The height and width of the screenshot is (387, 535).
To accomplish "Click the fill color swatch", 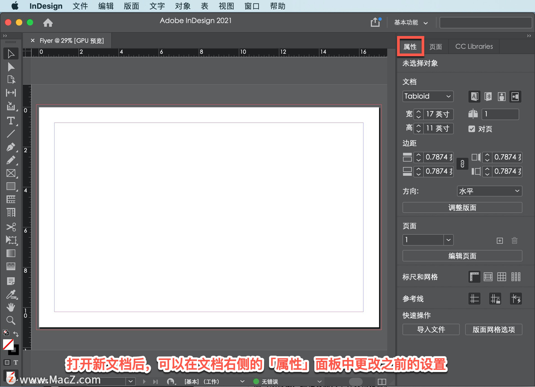I will tap(8, 345).
